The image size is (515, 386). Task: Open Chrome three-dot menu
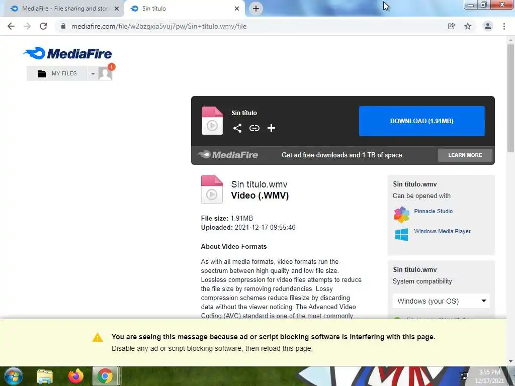click(x=504, y=26)
